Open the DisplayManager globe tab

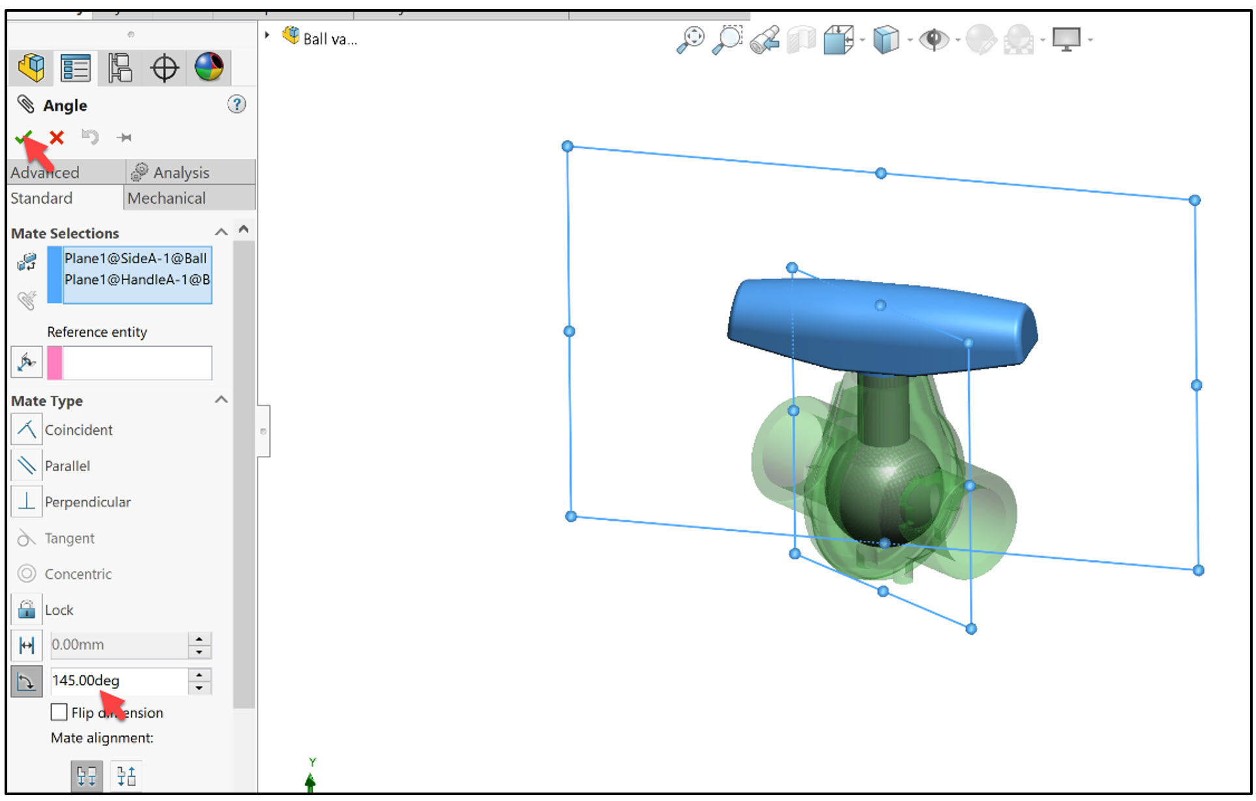pyautogui.click(x=210, y=67)
